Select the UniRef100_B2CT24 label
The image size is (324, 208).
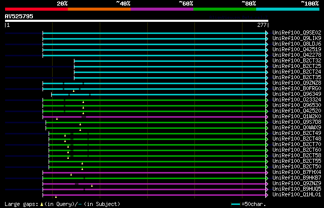297,72
